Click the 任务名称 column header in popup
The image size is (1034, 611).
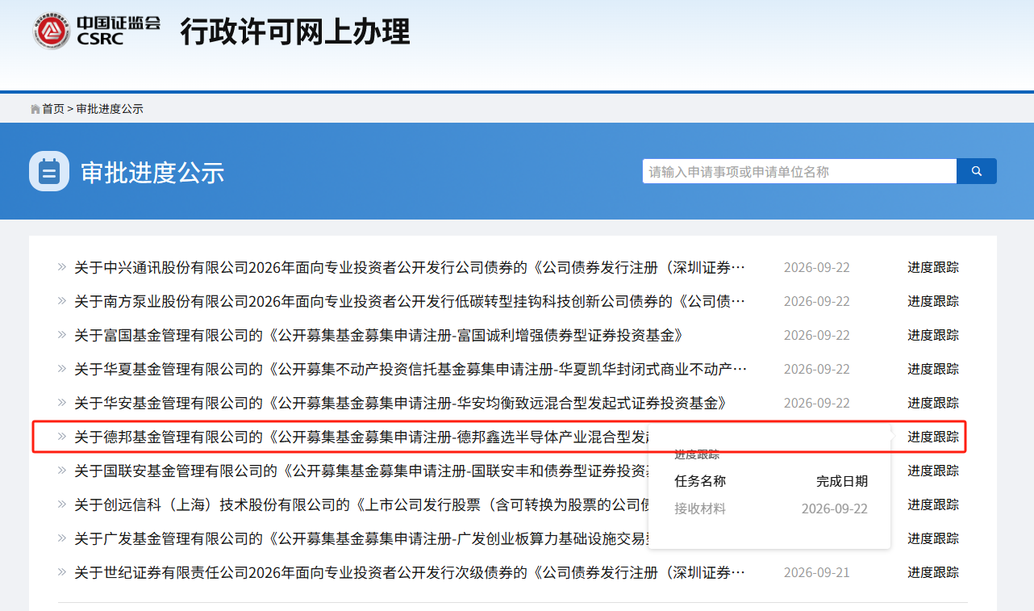click(x=700, y=481)
